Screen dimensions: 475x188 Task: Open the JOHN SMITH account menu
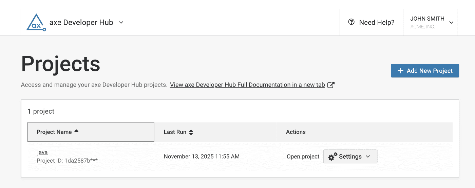427,19
